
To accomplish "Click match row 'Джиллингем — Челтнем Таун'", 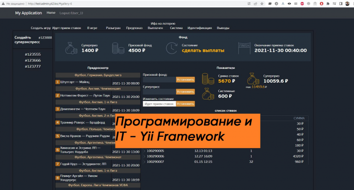I will click(98, 109).
